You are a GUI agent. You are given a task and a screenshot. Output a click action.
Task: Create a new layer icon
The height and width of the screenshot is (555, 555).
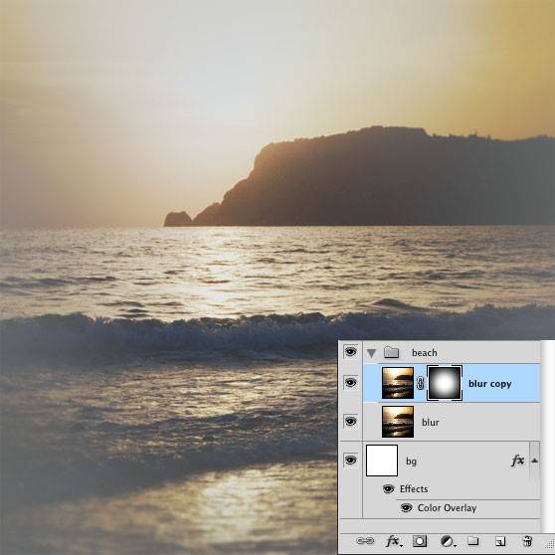[500, 541]
